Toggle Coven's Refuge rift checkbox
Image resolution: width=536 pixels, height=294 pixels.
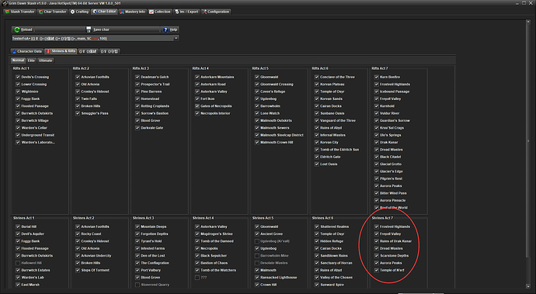(257, 92)
